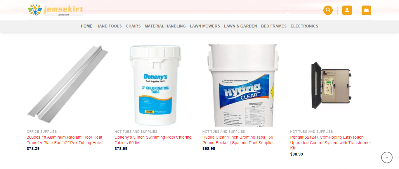Open the Home menu item
Image resolution: width=399 pixels, height=169 pixels.
86,26
